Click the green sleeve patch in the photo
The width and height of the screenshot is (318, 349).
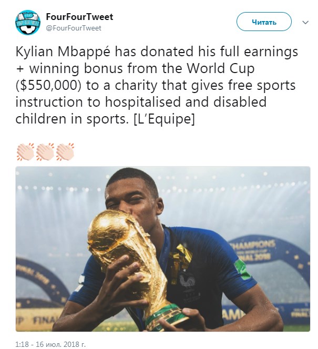[x=243, y=270]
